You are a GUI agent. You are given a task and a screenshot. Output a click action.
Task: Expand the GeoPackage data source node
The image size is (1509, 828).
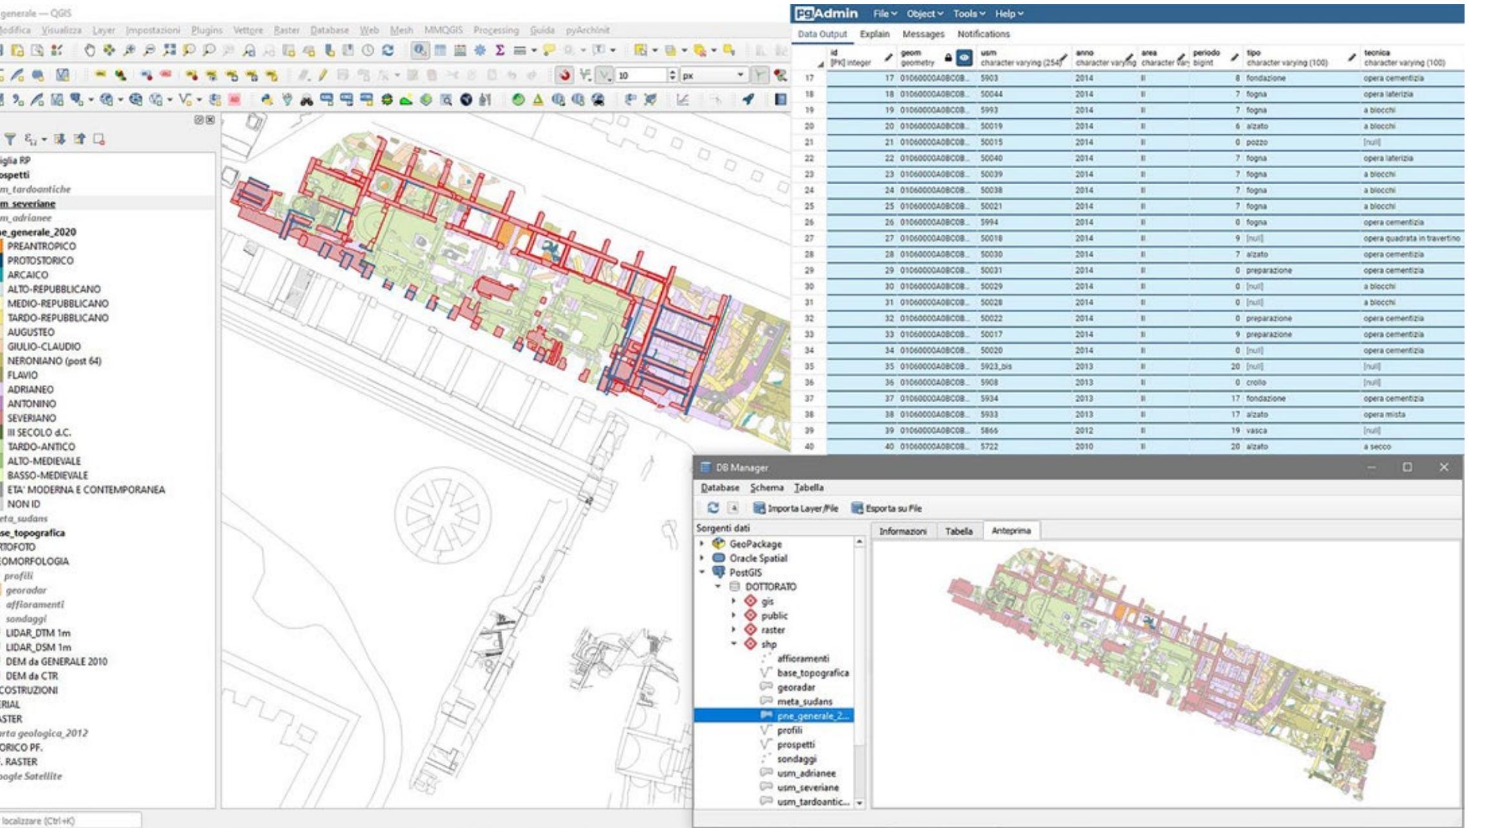click(702, 544)
